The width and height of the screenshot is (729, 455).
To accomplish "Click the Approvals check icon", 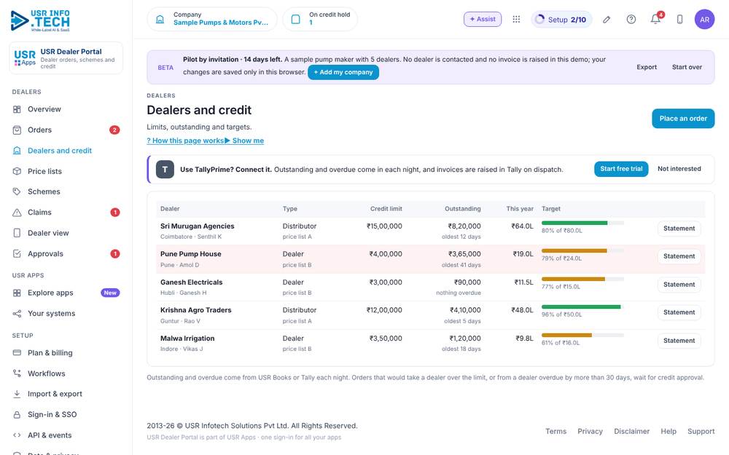I will (x=17, y=254).
